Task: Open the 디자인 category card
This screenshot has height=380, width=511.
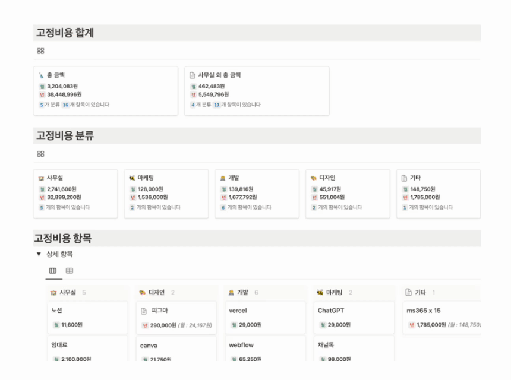Action: click(x=347, y=193)
